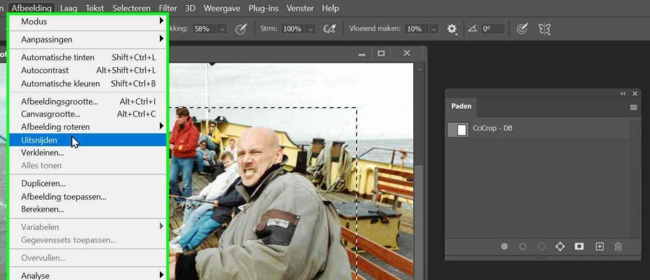This screenshot has width=650, height=280.
Task: Add mask icon in Paden panel
Action: pos(579,246)
